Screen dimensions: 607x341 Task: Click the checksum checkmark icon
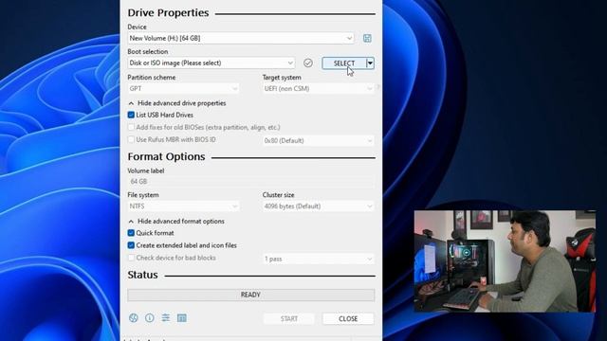click(308, 63)
